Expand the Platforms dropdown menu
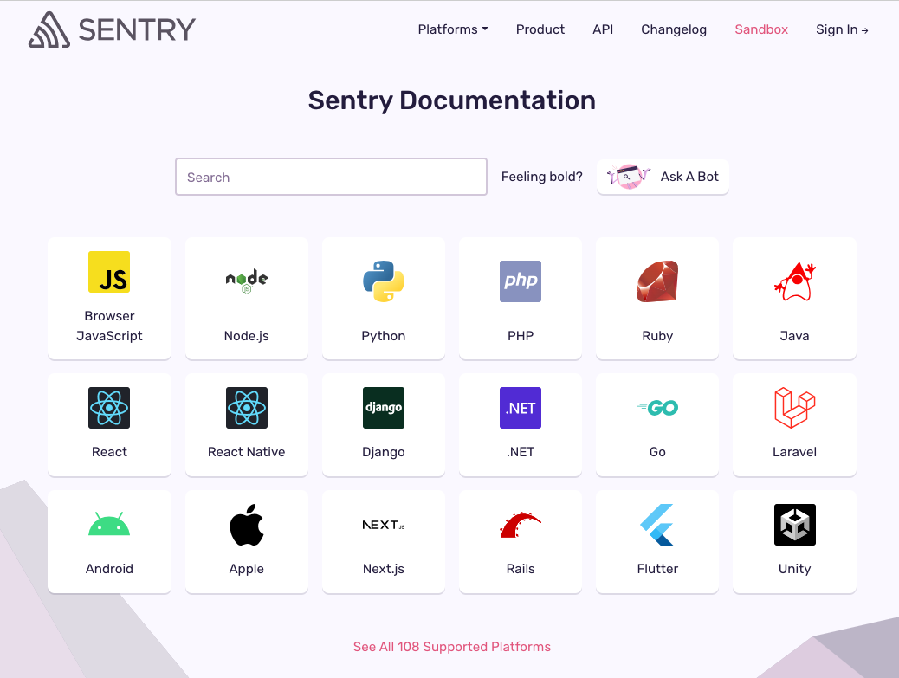This screenshot has width=899, height=678. (453, 29)
